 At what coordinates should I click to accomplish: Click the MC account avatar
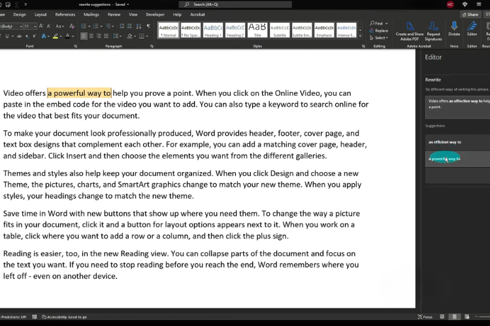[x=450, y=5]
